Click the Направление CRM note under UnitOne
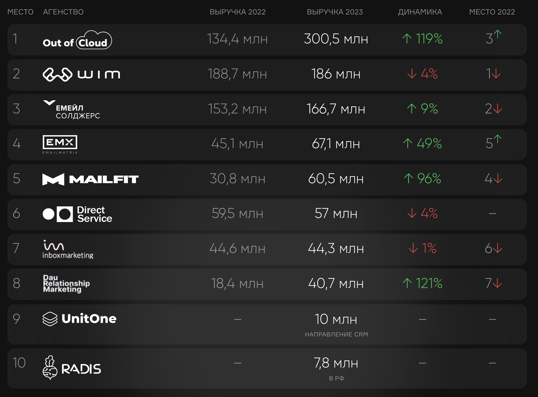Image resolution: width=538 pixels, height=397 pixels. (x=336, y=334)
